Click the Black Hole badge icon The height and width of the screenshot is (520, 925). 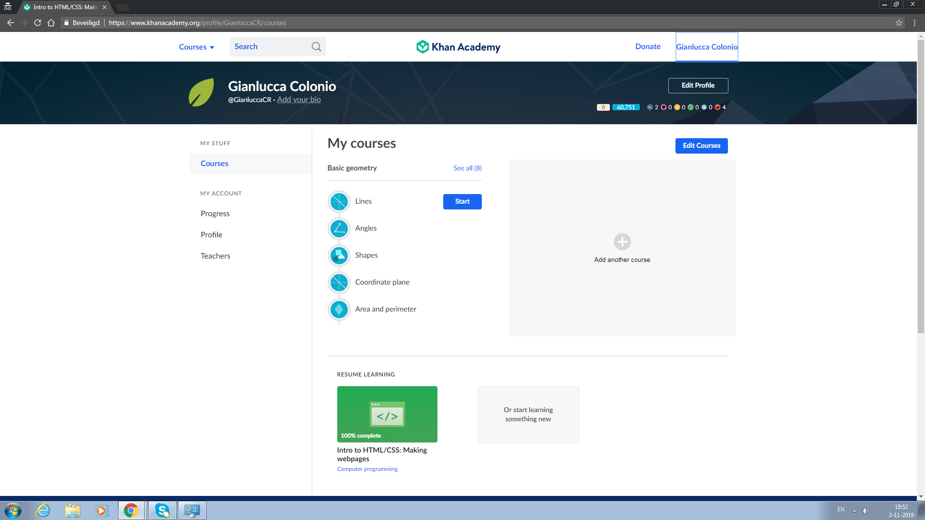663,107
